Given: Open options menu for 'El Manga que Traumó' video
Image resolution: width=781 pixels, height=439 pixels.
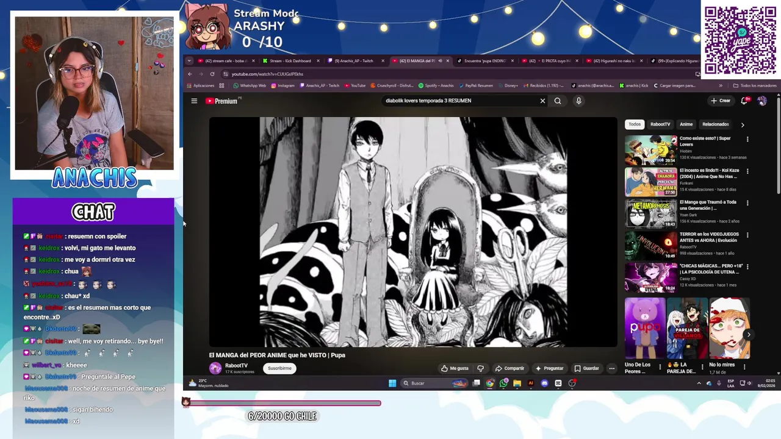Looking at the screenshot, I should pyautogui.click(x=747, y=202).
